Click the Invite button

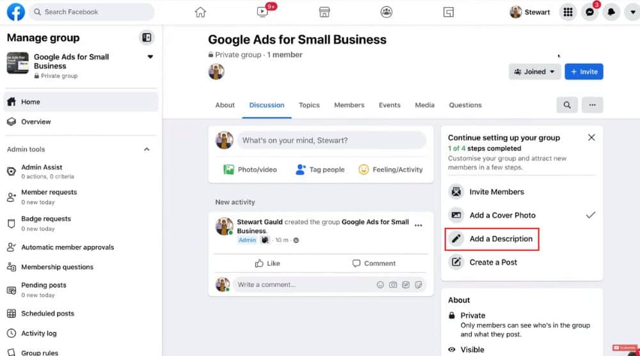coord(584,72)
